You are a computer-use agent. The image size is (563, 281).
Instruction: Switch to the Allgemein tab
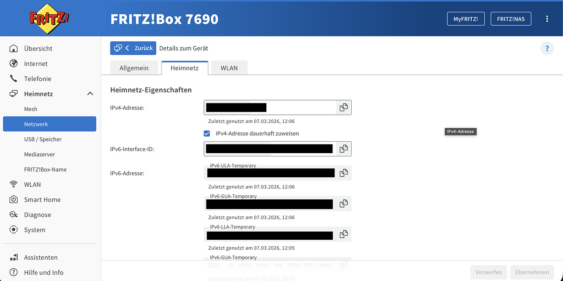(x=134, y=68)
